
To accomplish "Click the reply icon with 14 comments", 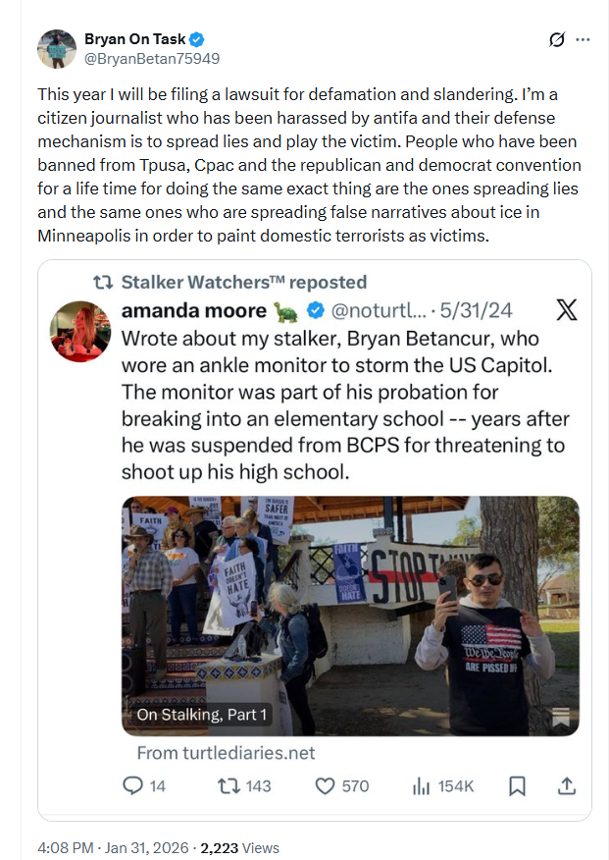I will 133,785.
